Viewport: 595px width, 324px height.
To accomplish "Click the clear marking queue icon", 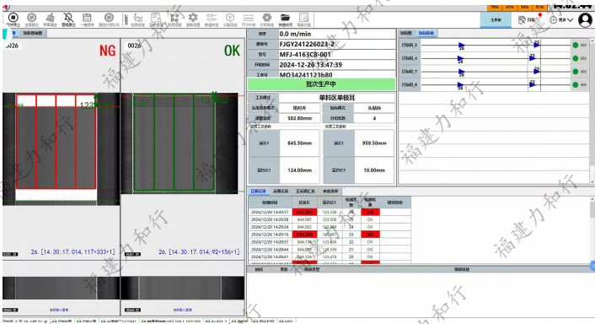I will pos(109,18).
